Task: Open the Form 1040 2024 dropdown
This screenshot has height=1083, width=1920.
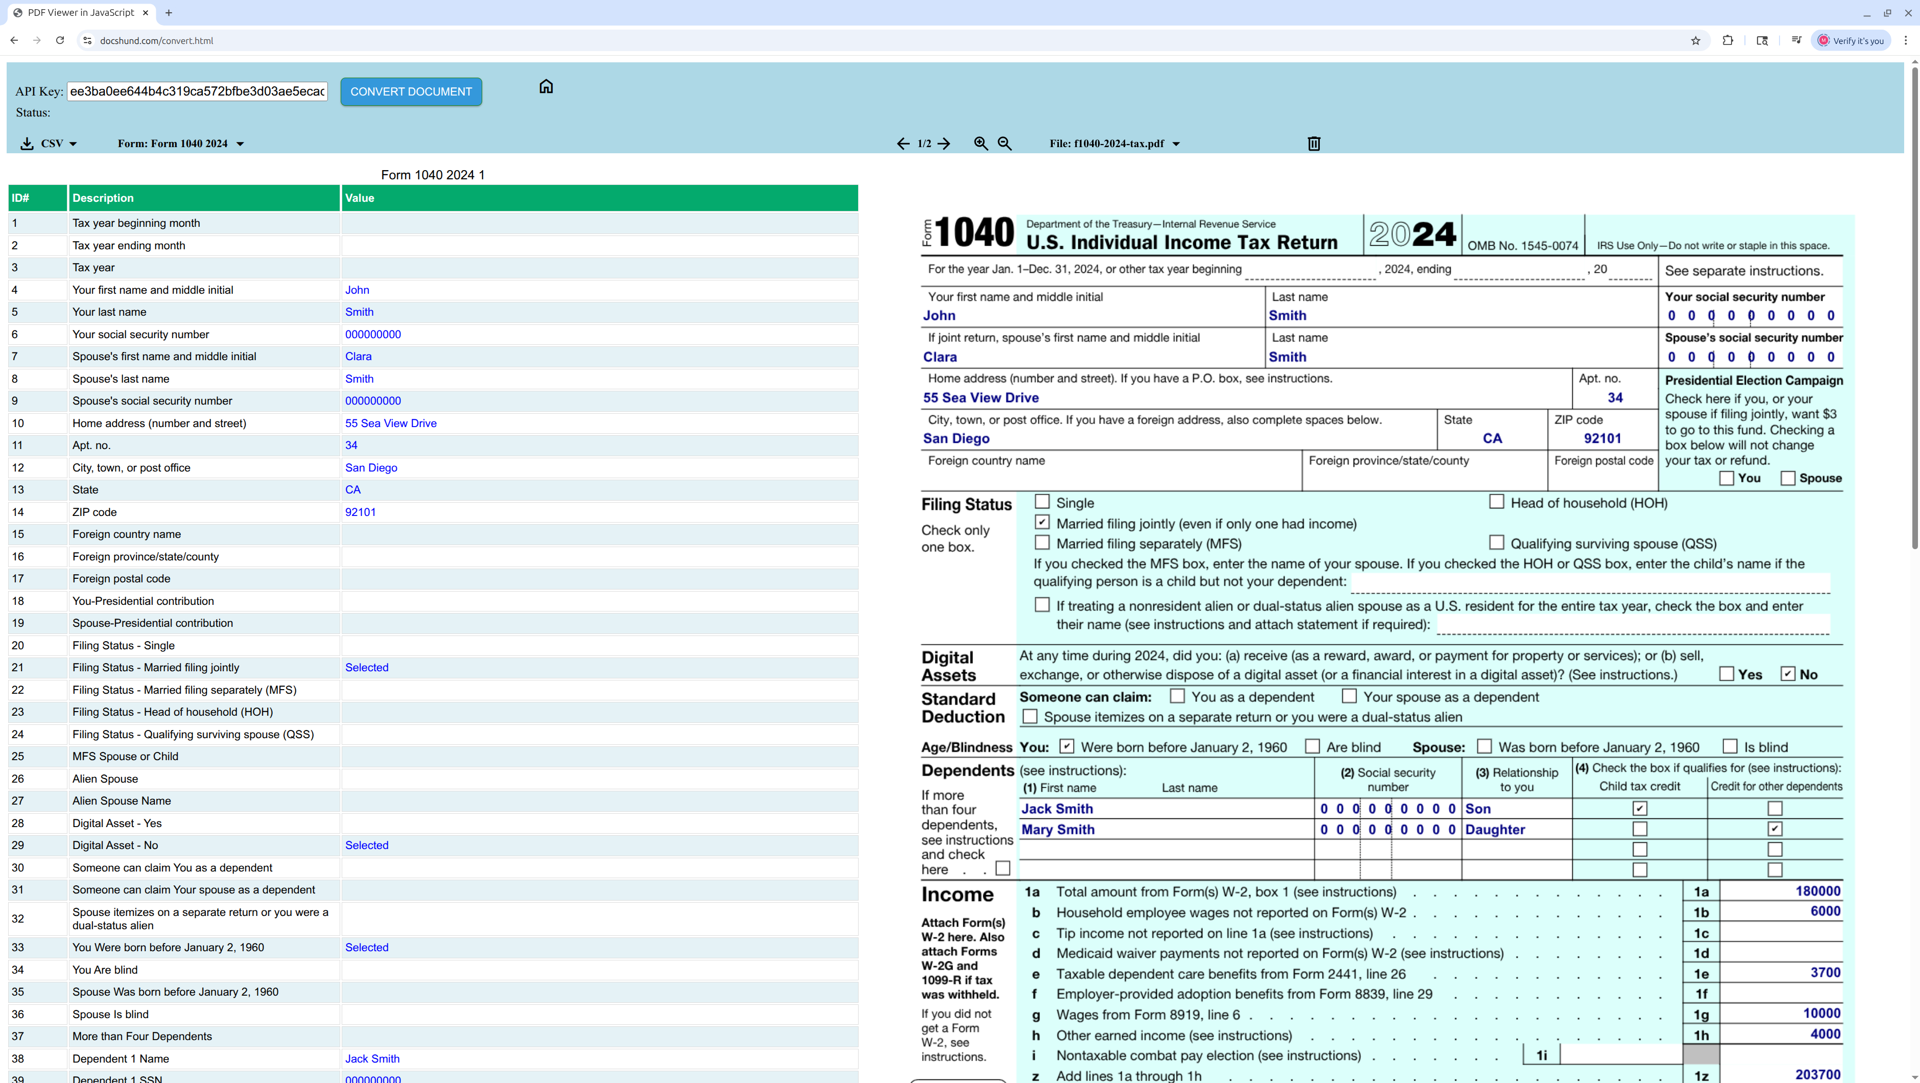Action: 240,144
